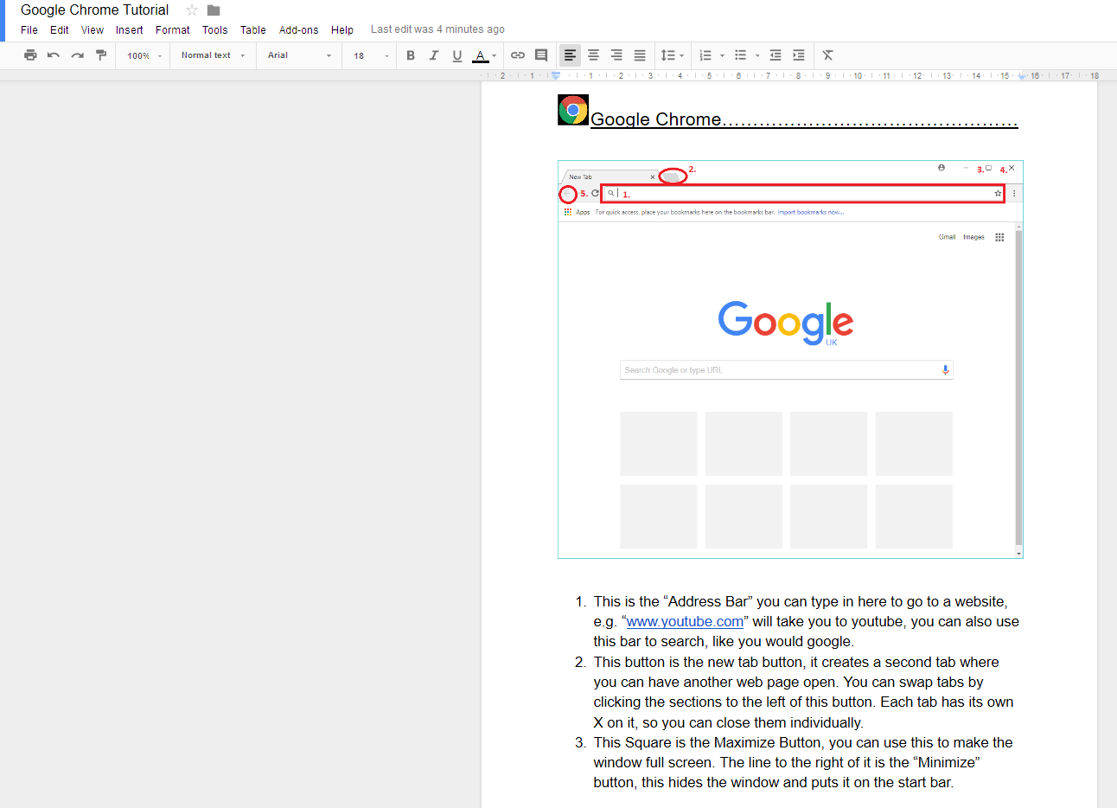Expand the numbered list options arrow
This screenshot has width=1117, height=808.
tap(722, 55)
